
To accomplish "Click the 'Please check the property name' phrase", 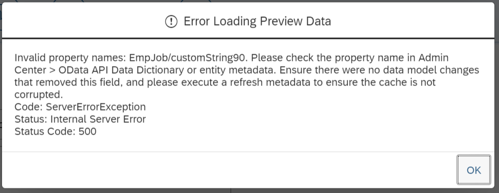I will [x=322, y=58].
